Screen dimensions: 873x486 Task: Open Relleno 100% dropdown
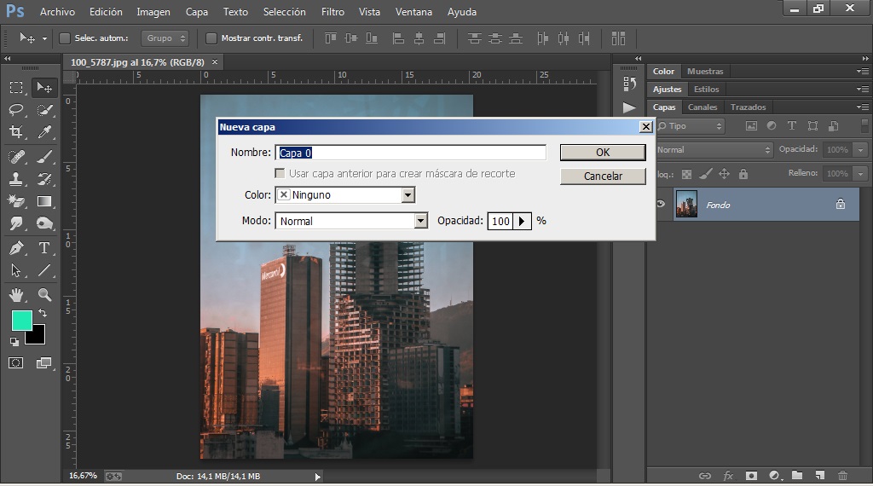(x=861, y=174)
